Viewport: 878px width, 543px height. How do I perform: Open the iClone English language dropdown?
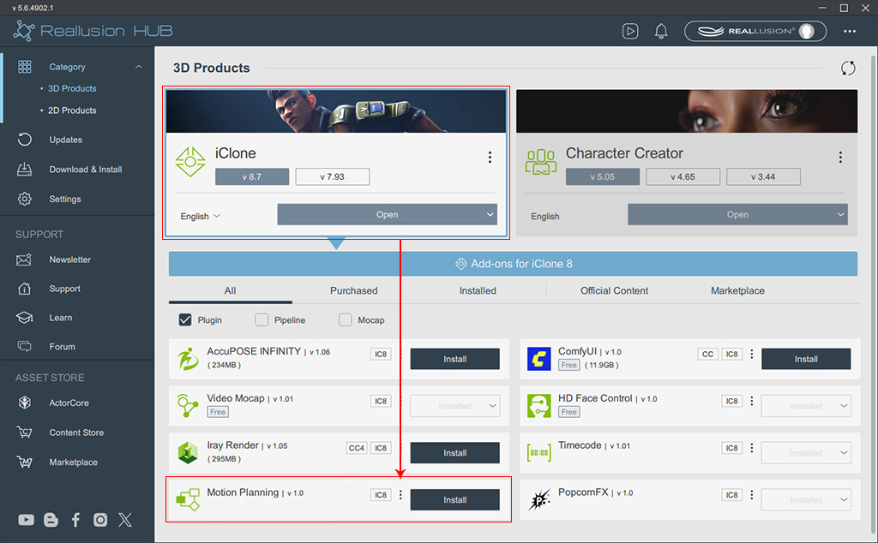point(200,217)
